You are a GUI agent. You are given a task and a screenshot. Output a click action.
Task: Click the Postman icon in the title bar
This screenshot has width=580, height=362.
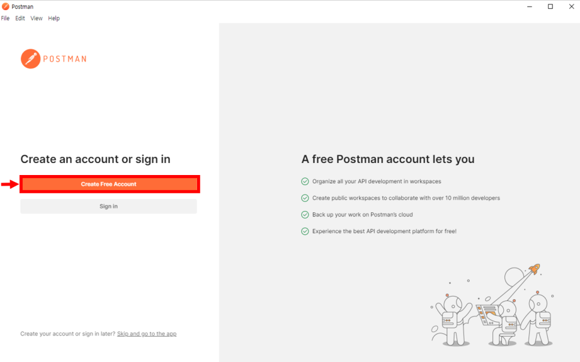(5, 7)
